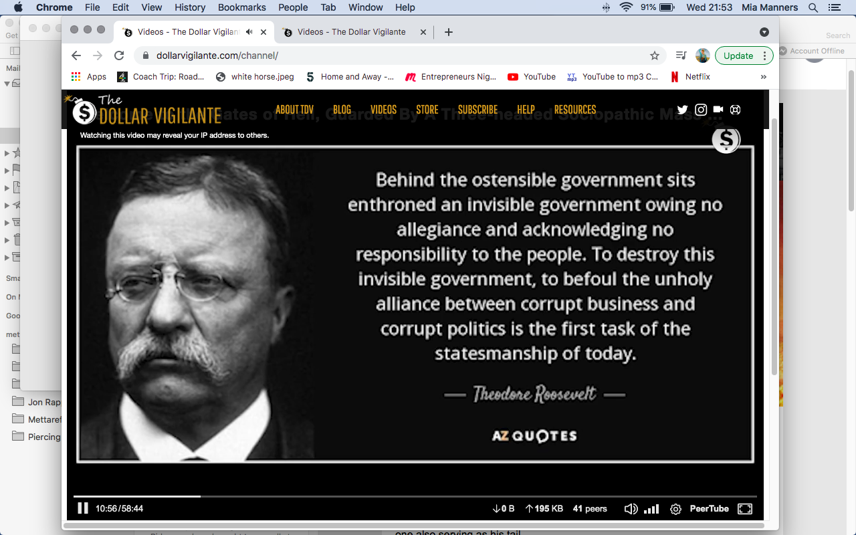Show the hidden bookmarks overflow chevron

(764, 77)
